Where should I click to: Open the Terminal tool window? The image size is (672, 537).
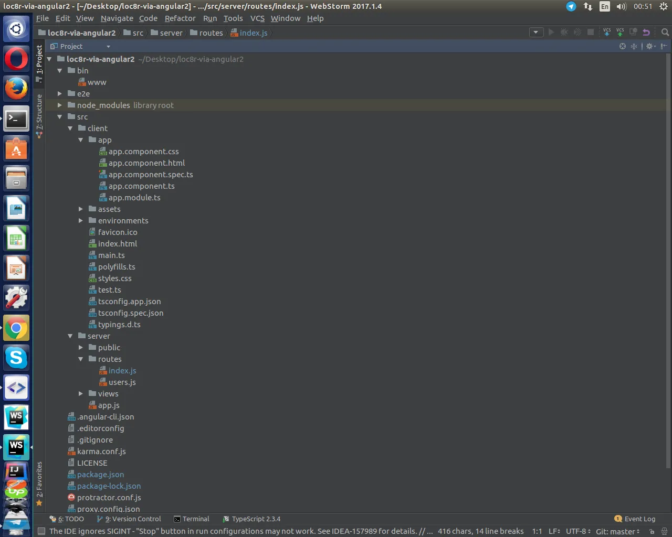coord(192,519)
